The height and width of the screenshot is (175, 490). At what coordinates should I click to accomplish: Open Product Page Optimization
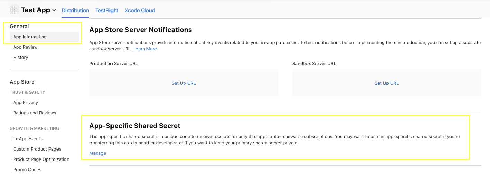point(41,159)
